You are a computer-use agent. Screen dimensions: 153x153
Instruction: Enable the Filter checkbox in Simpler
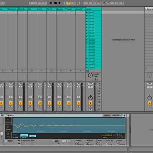coord(6,141)
